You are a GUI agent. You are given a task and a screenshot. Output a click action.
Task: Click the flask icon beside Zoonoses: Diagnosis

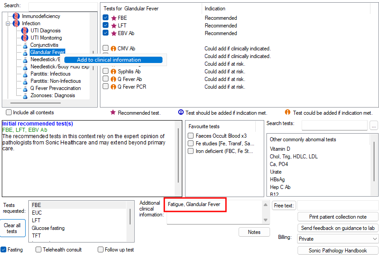[x=25, y=96]
